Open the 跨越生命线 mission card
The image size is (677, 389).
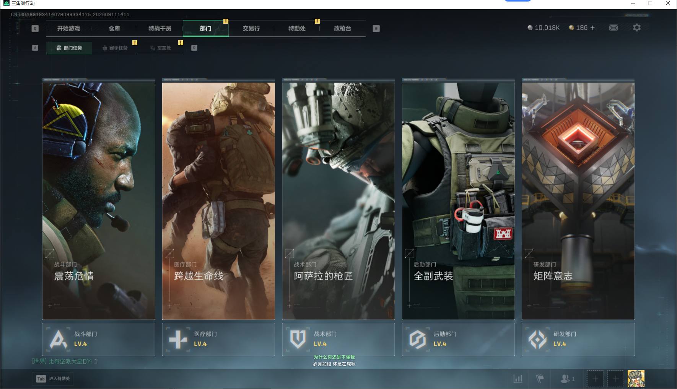coord(218,201)
